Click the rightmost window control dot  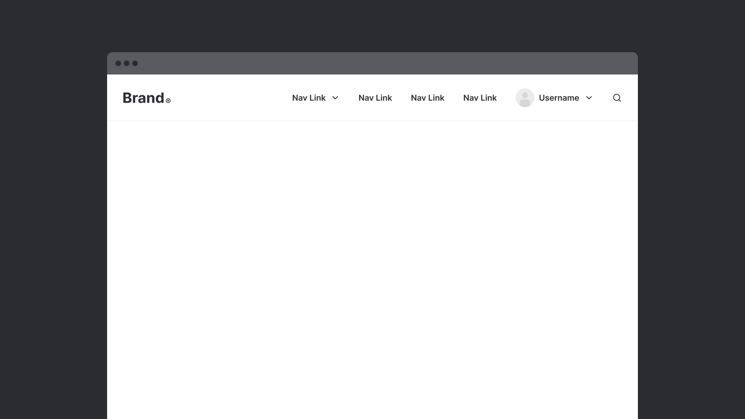tap(135, 63)
